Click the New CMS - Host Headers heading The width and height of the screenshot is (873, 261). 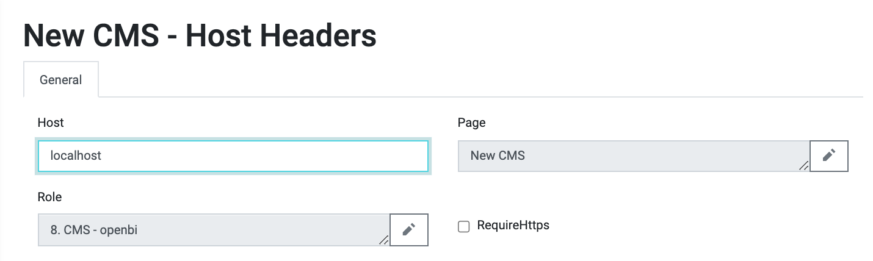200,35
